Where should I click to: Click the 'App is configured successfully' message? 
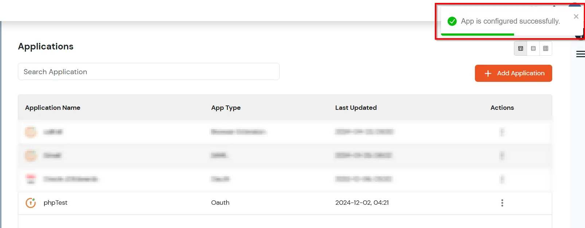[510, 21]
